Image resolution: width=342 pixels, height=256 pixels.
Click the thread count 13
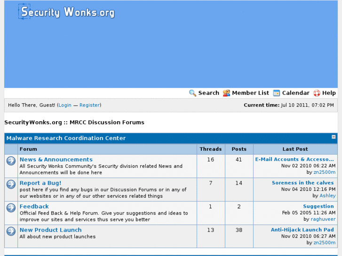[x=210, y=230]
